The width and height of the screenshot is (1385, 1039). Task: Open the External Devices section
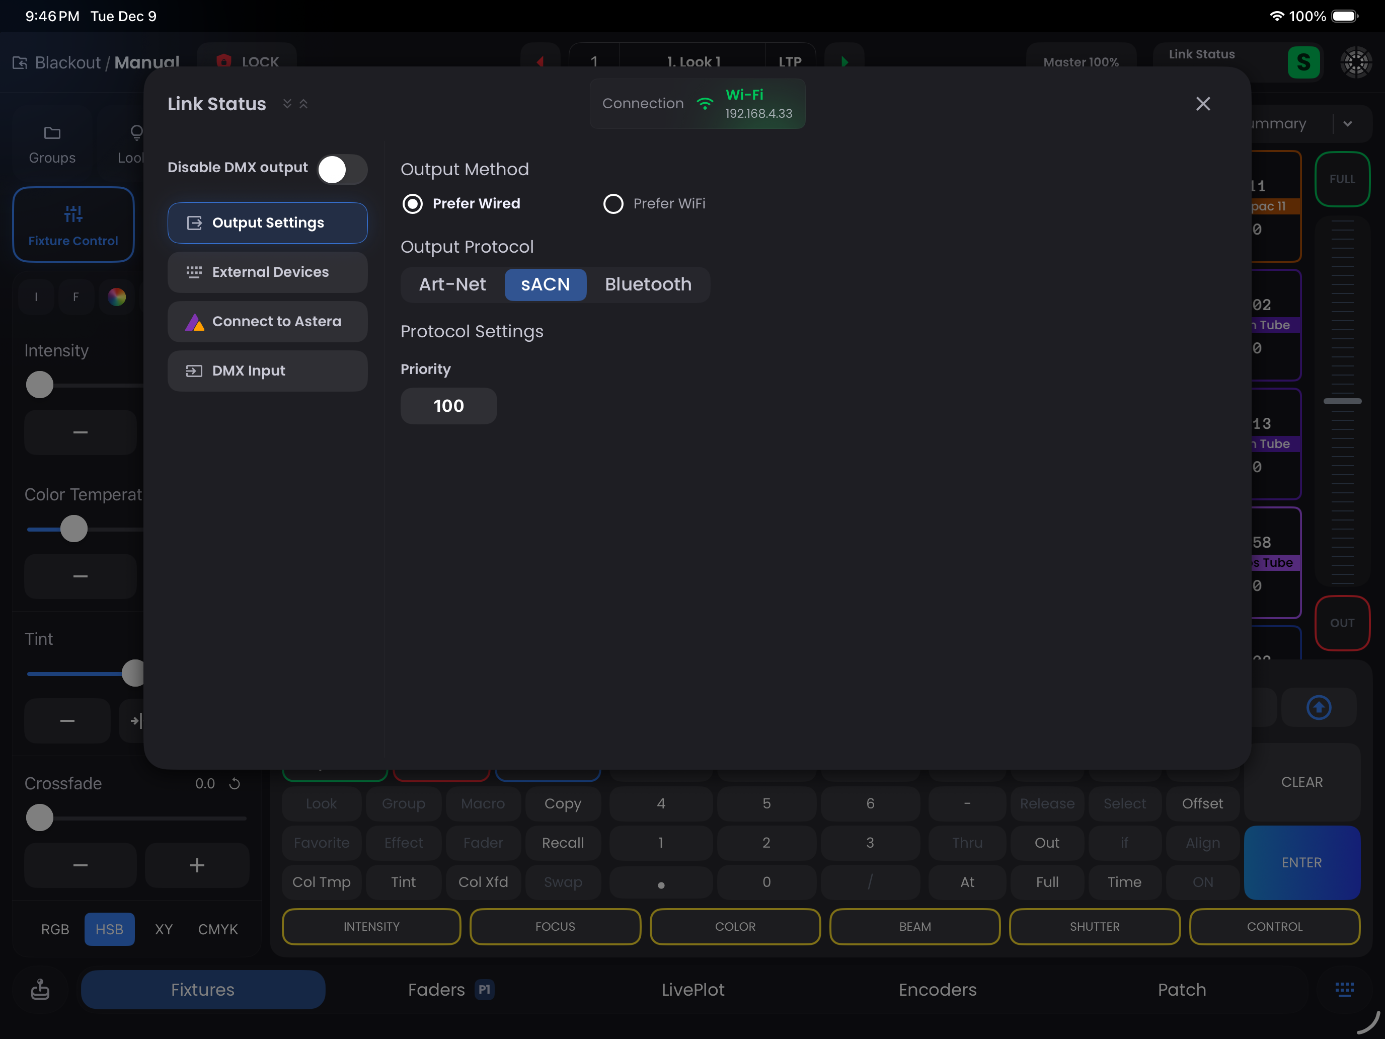(x=267, y=272)
